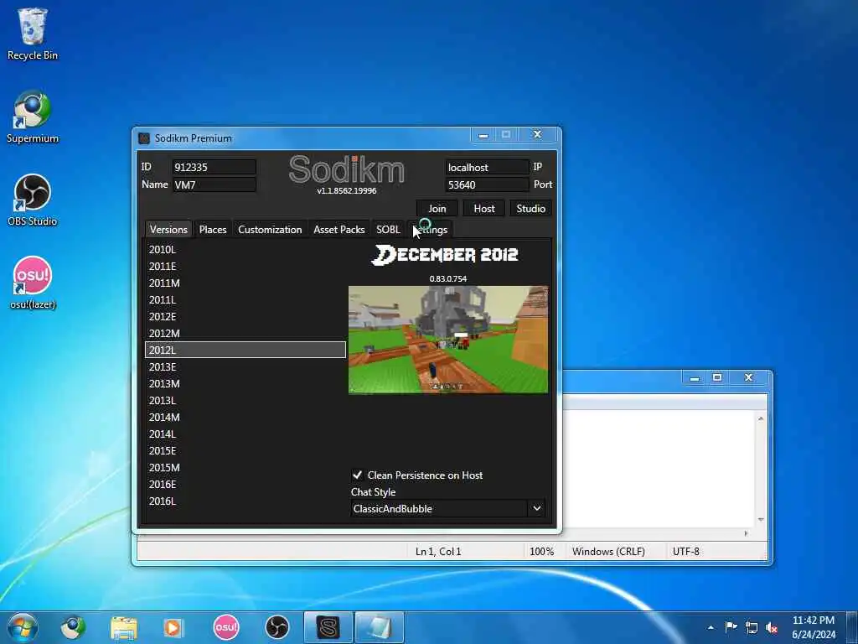Select version 2013L in the list
The image size is (858, 644).
[x=246, y=400]
